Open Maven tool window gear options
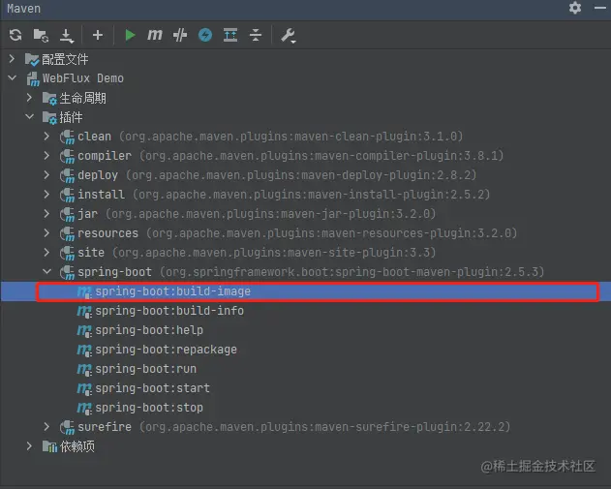The image size is (611, 489). point(575,8)
